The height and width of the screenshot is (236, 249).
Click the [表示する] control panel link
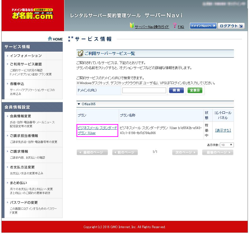(x=223, y=130)
